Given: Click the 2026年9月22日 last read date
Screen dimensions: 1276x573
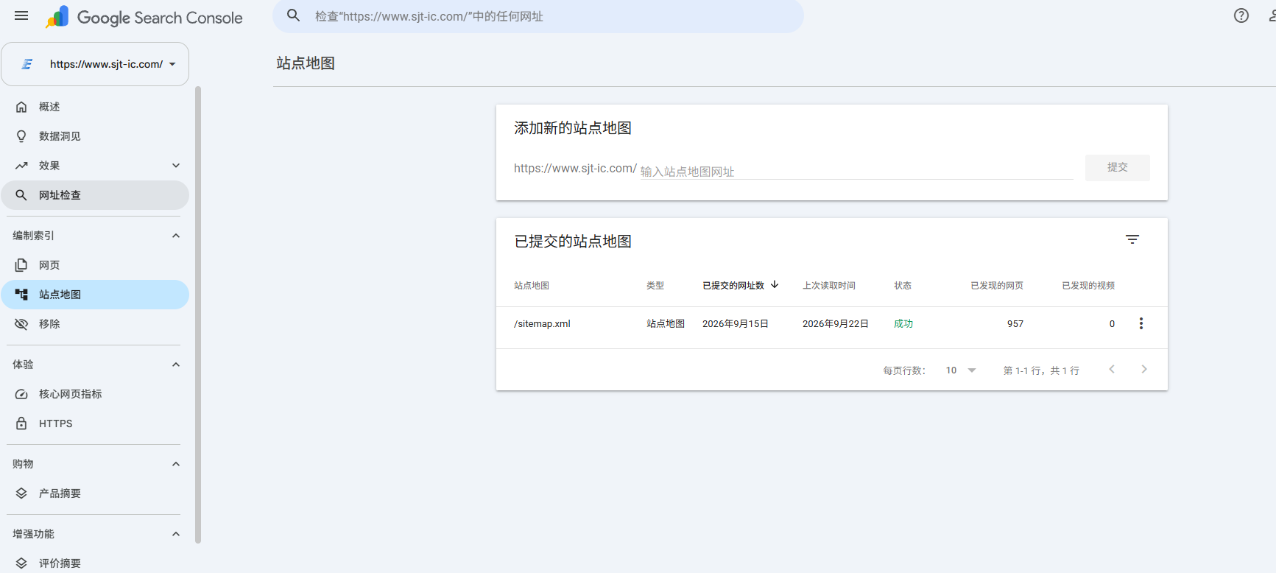Looking at the screenshot, I should 836,323.
